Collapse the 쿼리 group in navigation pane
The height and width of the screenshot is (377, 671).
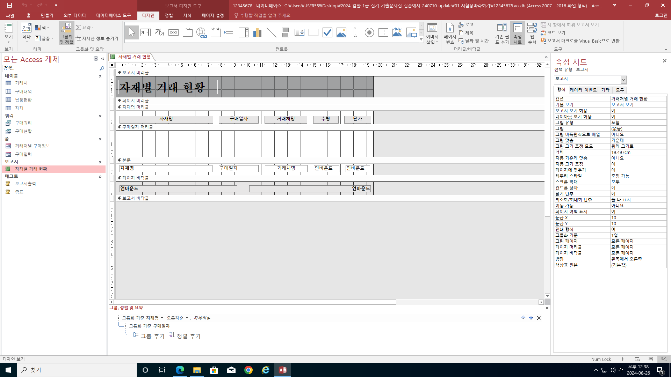pyautogui.click(x=100, y=116)
